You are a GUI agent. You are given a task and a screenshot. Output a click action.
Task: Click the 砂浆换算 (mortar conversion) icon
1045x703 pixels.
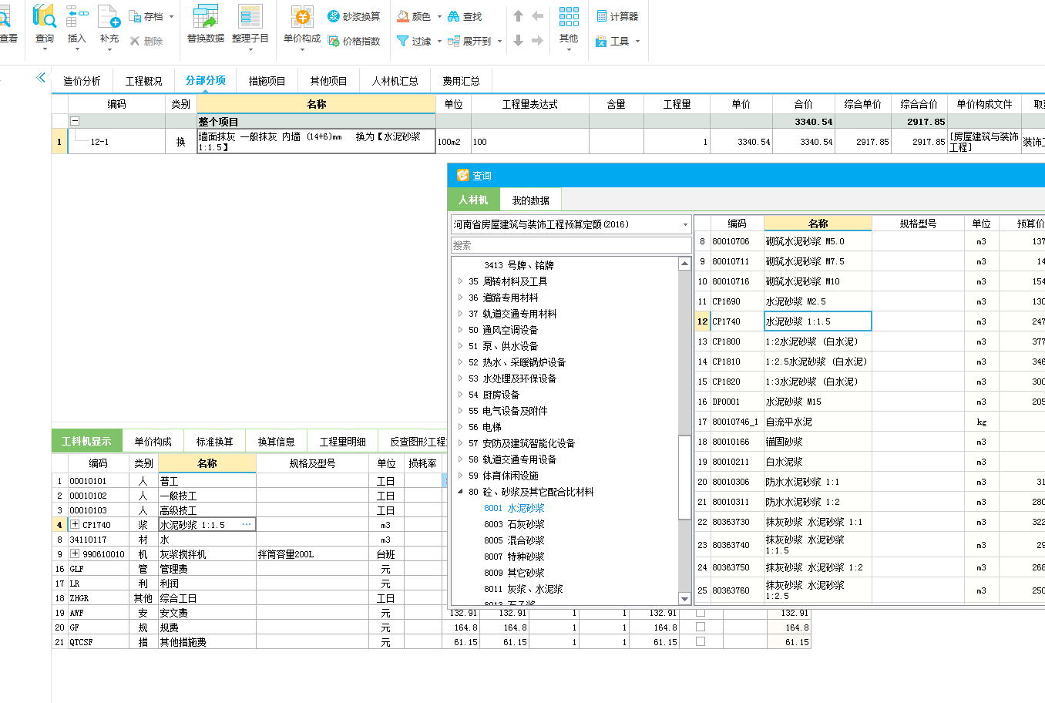pos(334,16)
